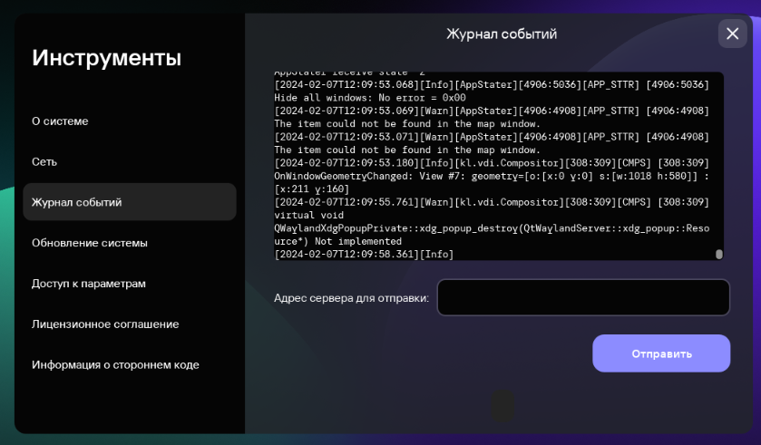Image resolution: width=761 pixels, height=445 pixels.
Task: Click the 12:09:53.069 Warn log entry
Action: 490,111
